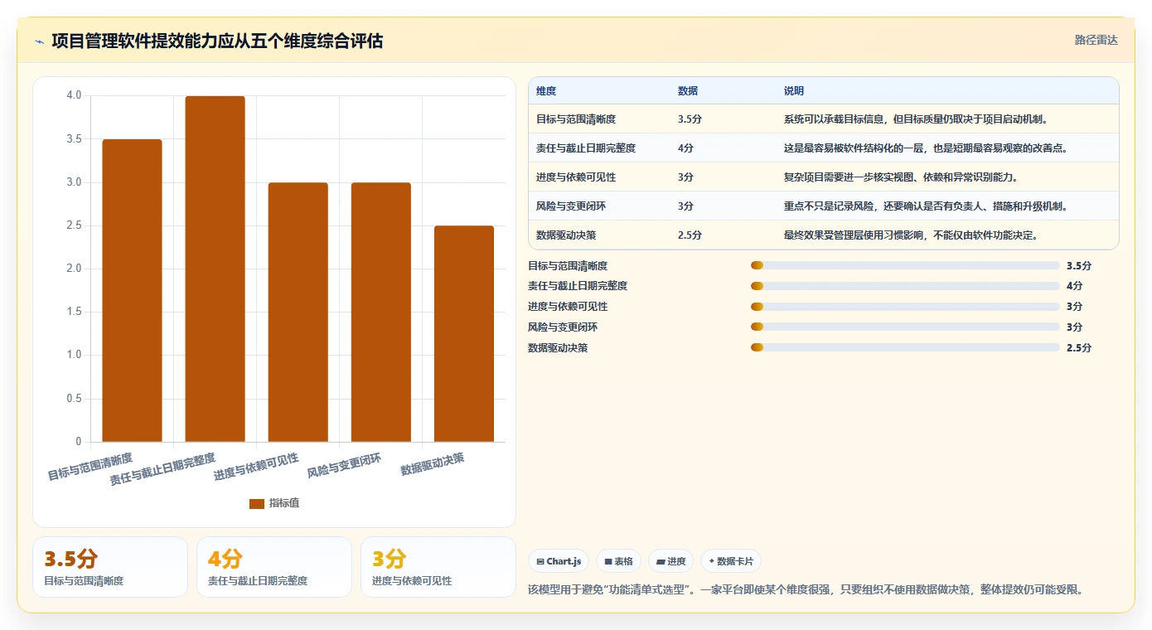
Task: Click the x-axis label 数据驱动决策
Action: pos(432,464)
